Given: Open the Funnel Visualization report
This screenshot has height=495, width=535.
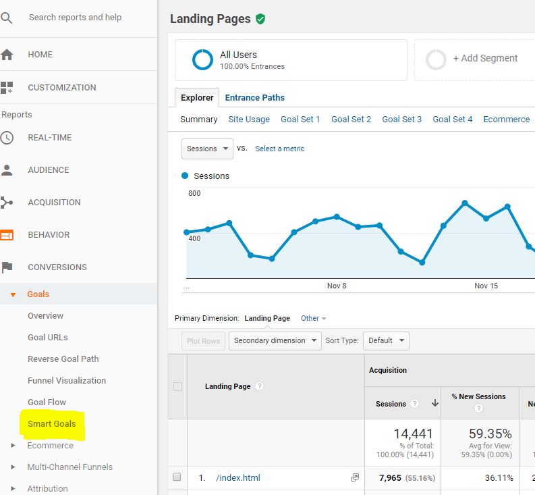Looking at the screenshot, I should (67, 381).
